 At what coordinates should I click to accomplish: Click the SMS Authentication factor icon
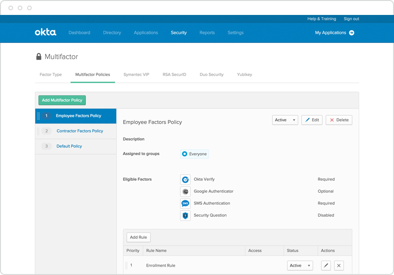pos(185,203)
